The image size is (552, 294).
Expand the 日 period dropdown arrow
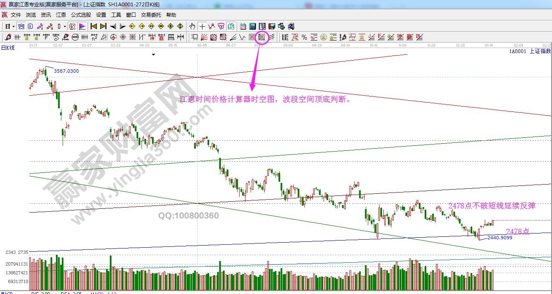pyautogui.click(x=13, y=26)
